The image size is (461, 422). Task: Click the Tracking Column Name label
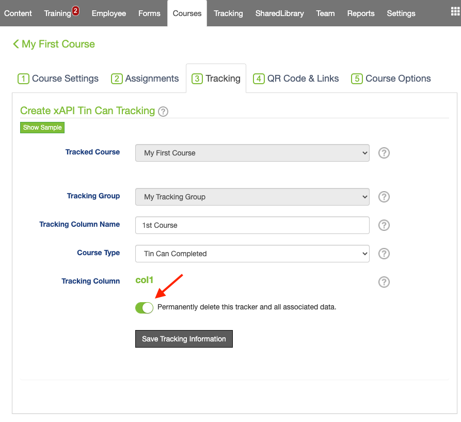point(80,224)
